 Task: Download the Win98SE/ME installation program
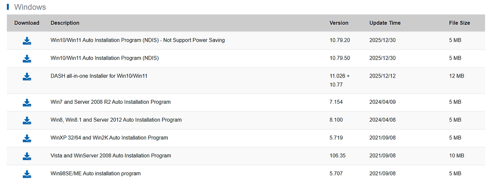coord(27,174)
